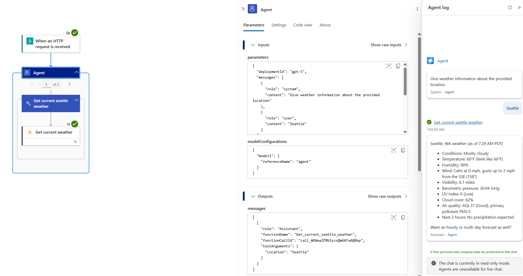The width and height of the screenshot is (523, 276).
Task: Collapse the Inputs section
Action: click(x=253, y=45)
